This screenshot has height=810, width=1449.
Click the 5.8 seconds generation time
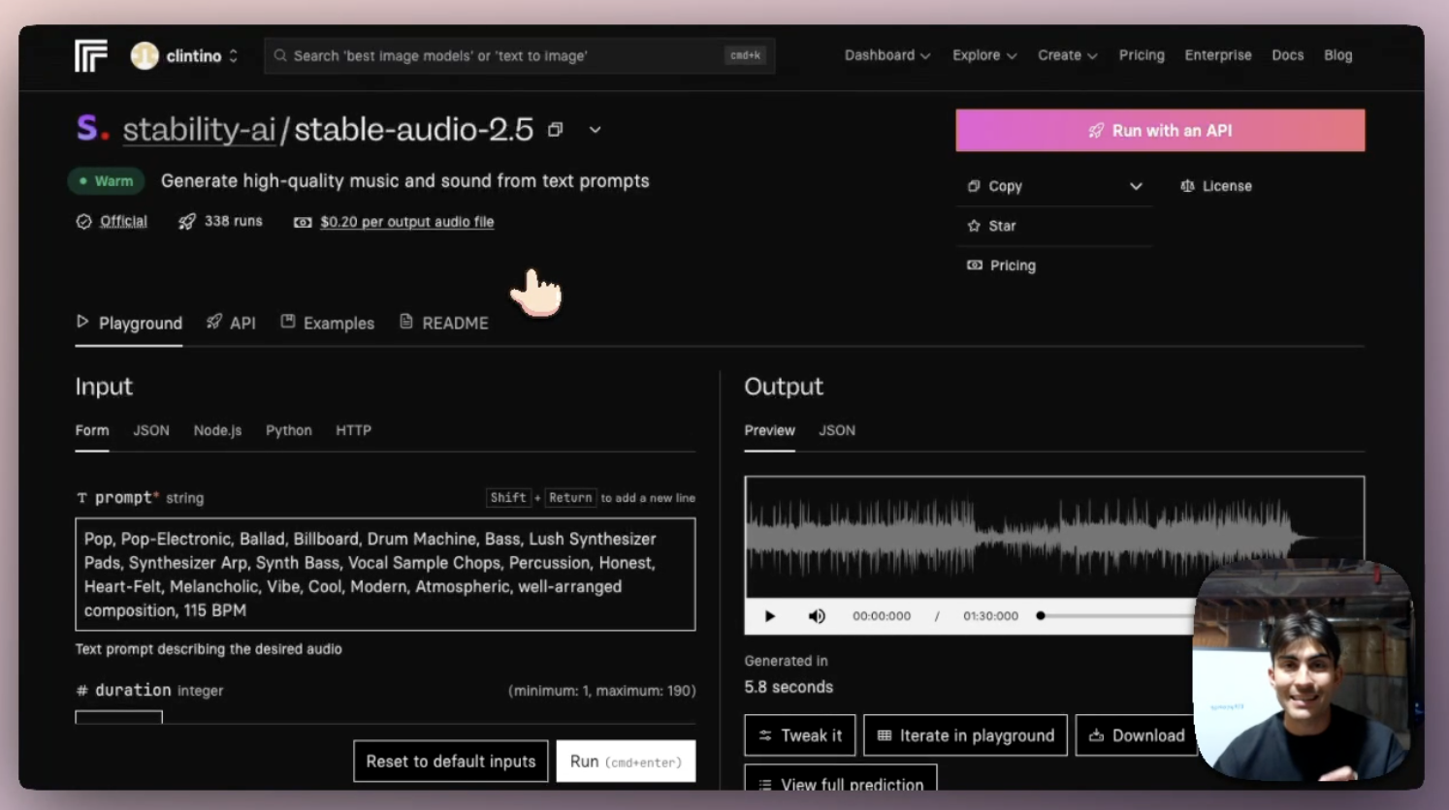789,687
